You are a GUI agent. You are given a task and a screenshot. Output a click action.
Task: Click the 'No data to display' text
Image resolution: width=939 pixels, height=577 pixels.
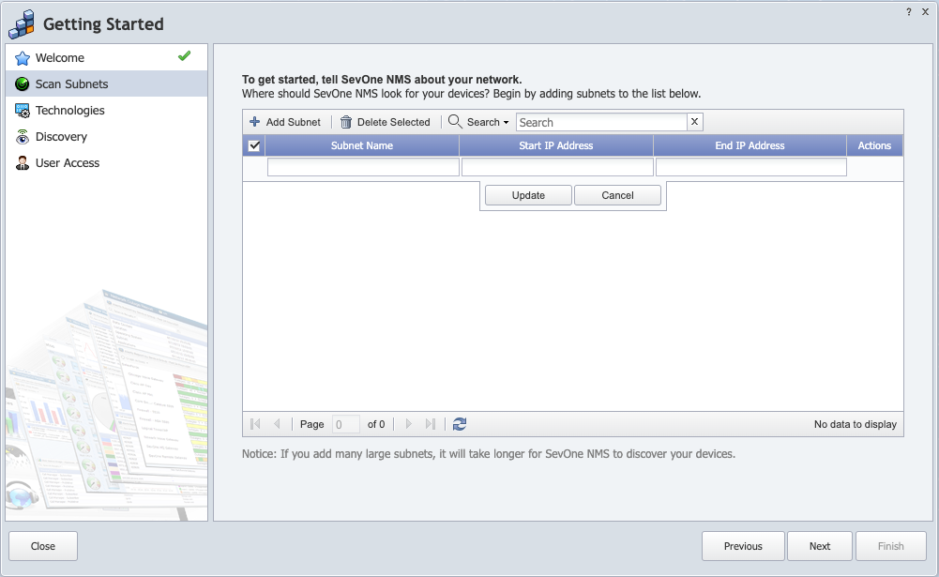coord(856,424)
